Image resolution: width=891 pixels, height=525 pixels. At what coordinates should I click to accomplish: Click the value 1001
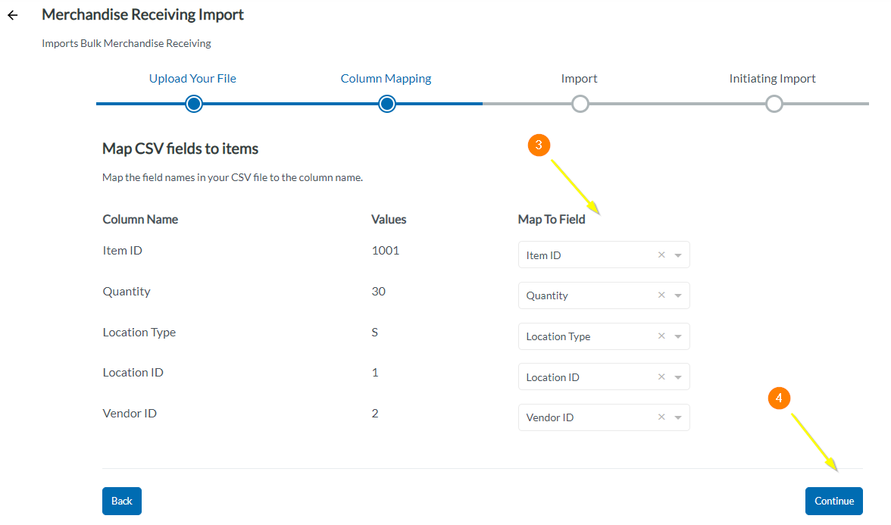pos(385,251)
